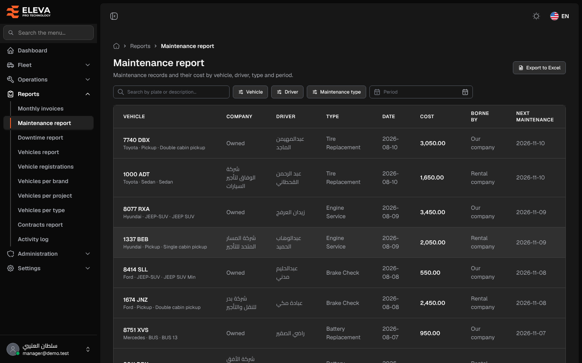The width and height of the screenshot is (582, 363).
Task: Expand the Settings menu chevron
Action: click(88, 268)
